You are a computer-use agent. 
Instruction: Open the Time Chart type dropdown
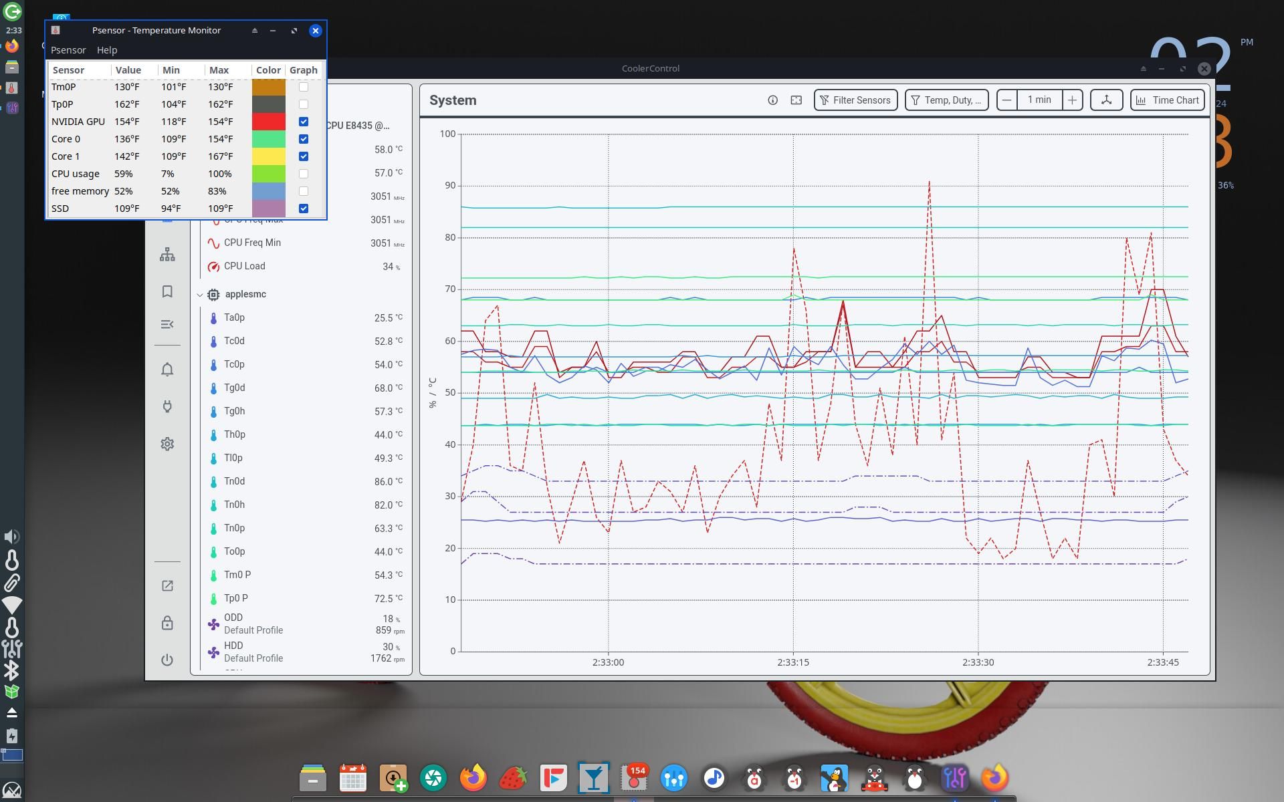[1167, 100]
